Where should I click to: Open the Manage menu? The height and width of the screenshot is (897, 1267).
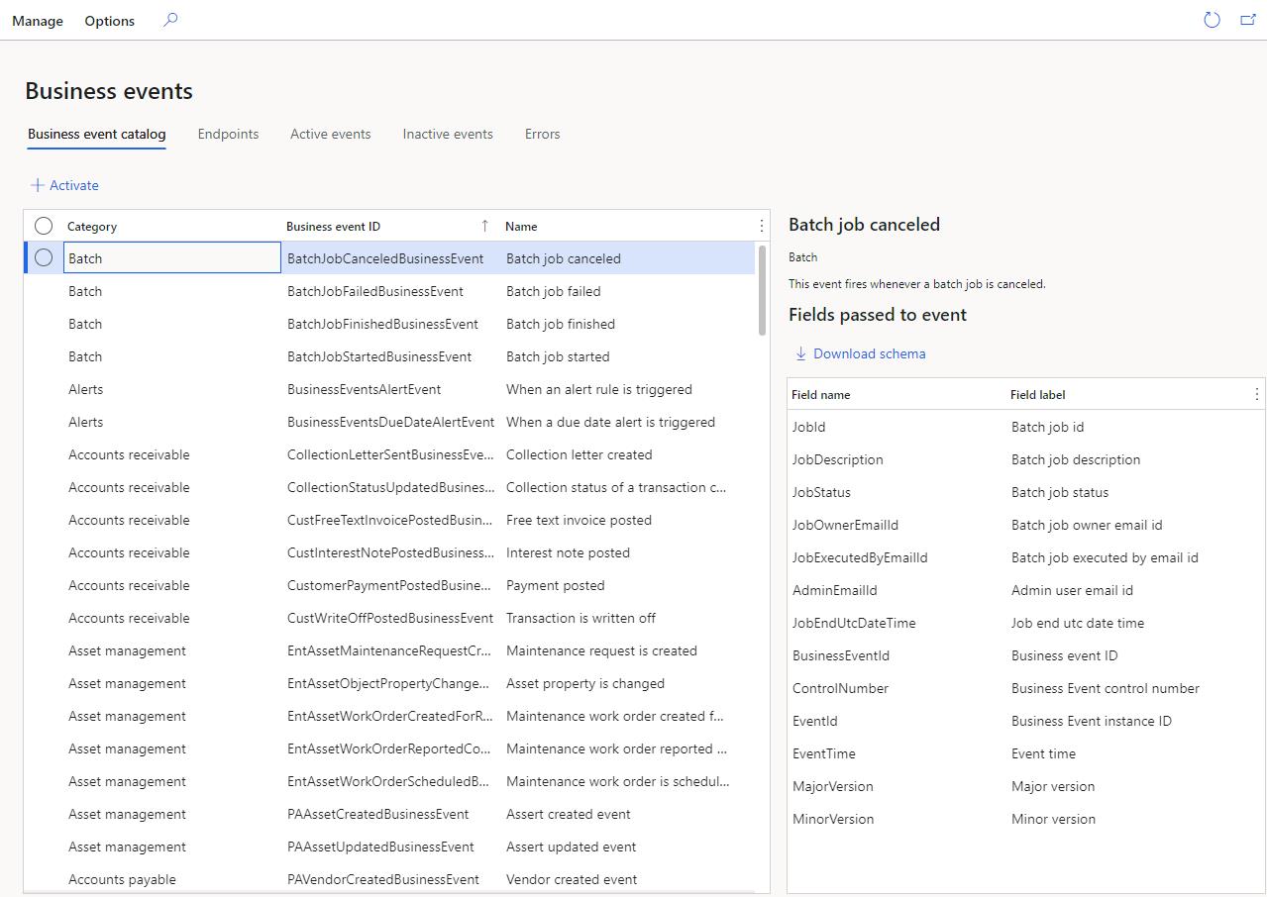tap(38, 21)
